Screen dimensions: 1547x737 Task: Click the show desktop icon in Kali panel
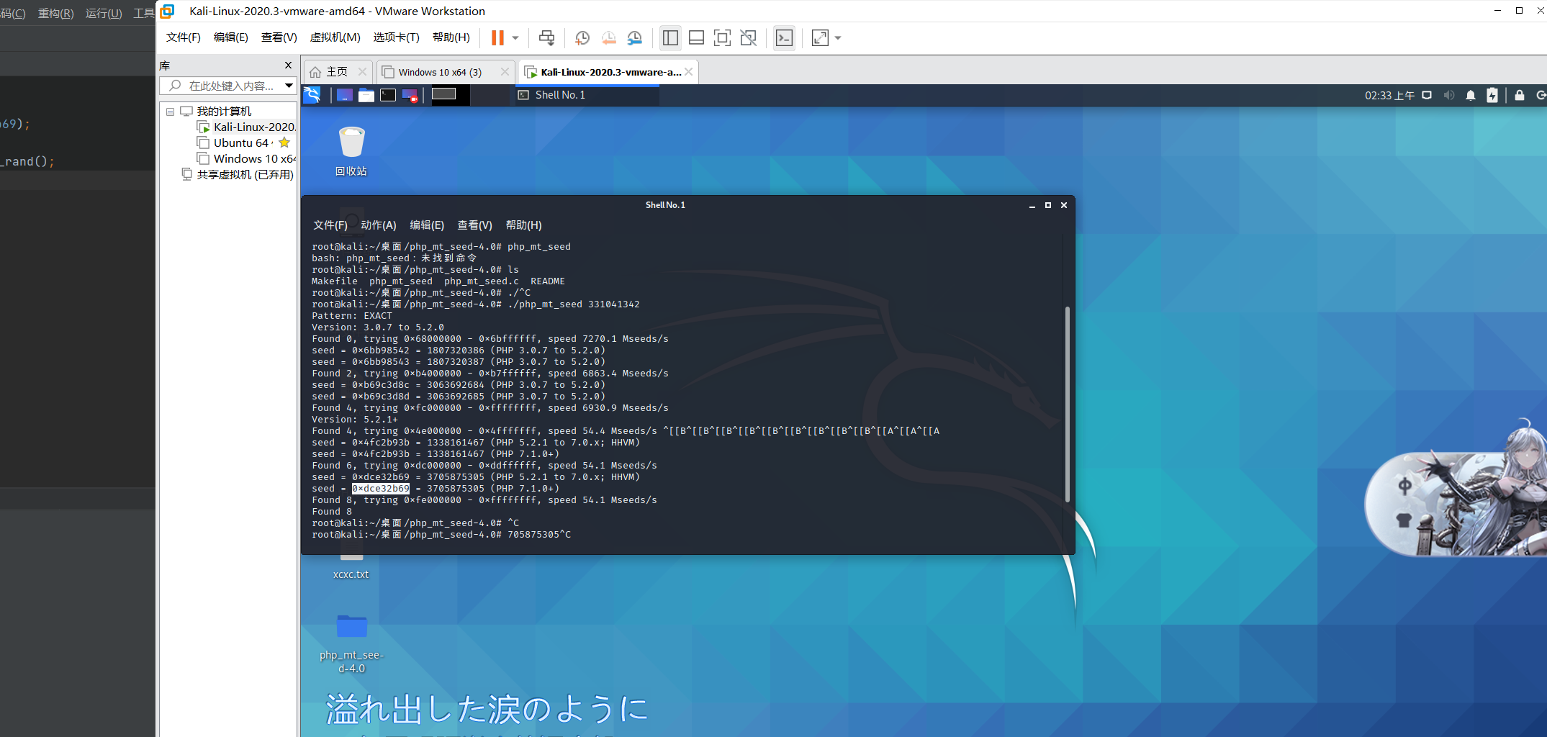click(345, 95)
